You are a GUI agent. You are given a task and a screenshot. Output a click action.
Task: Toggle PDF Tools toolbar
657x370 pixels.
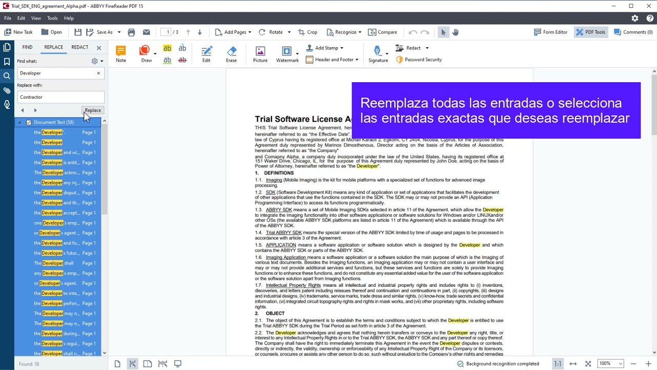(590, 32)
